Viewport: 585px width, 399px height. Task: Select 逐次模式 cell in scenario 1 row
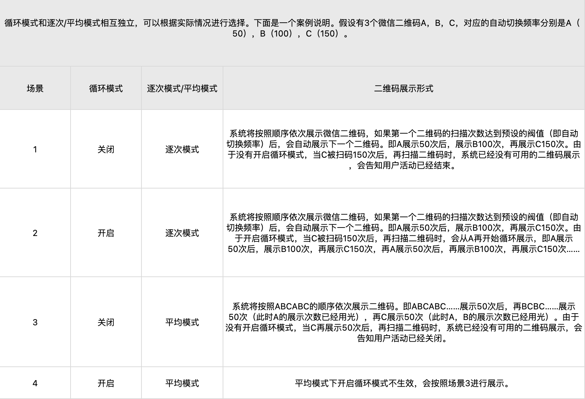pyautogui.click(x=182, y=150)
